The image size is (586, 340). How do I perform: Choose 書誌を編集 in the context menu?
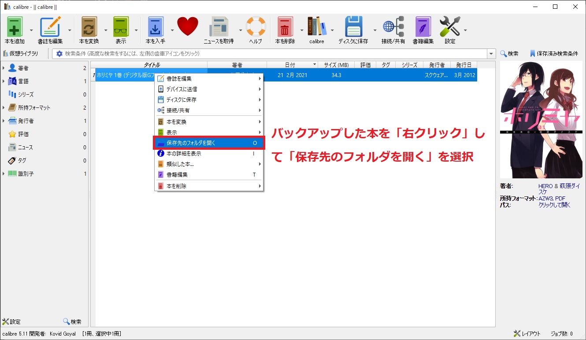point(209,79)
